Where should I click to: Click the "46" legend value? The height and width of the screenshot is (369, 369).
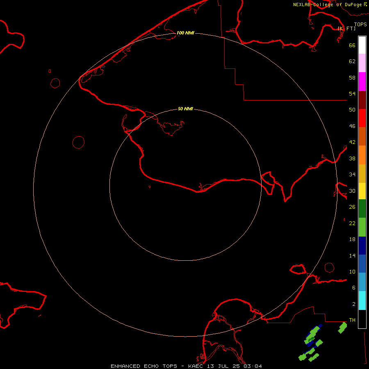coord(352,126)
